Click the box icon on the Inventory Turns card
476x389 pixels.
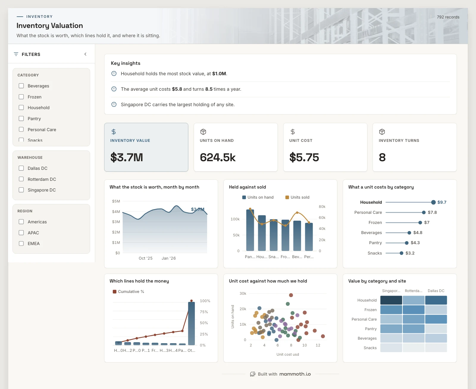coord(382,132)
